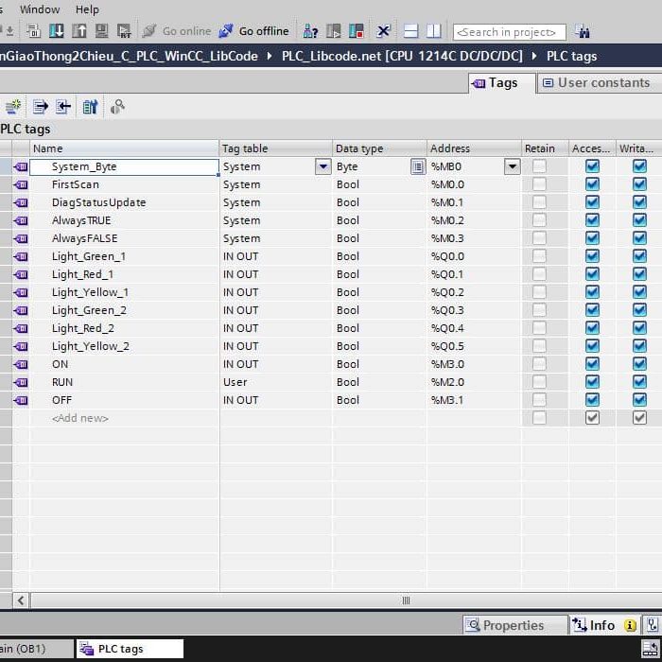The height and width of the screenshot is (662, 662).
Task: Click Go offline button
Action: point(254,31)
